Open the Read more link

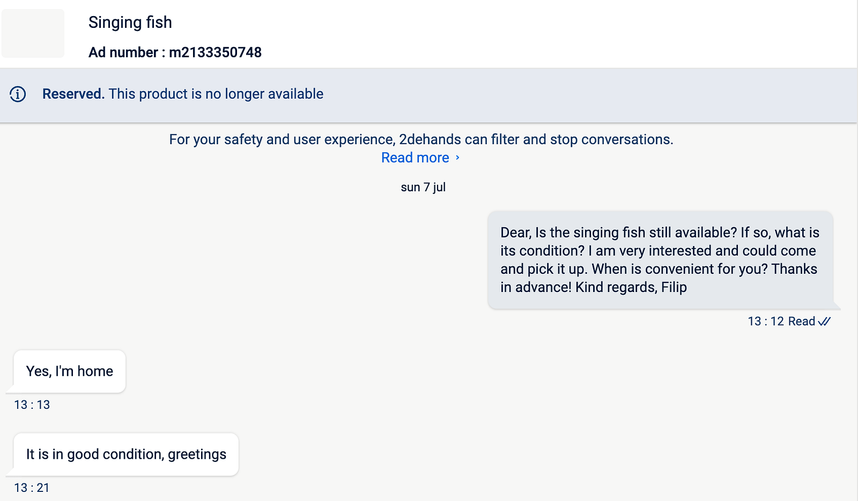415,158
